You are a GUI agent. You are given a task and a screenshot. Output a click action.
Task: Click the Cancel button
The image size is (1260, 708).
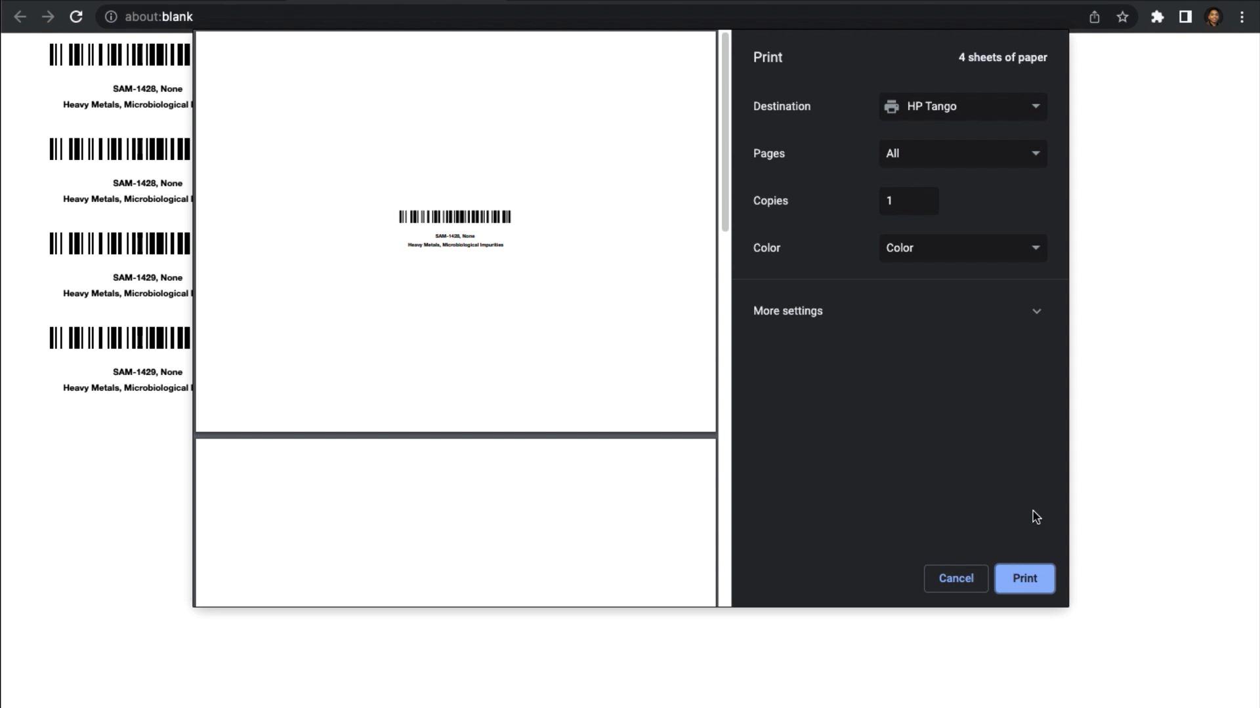click(955, 578)
